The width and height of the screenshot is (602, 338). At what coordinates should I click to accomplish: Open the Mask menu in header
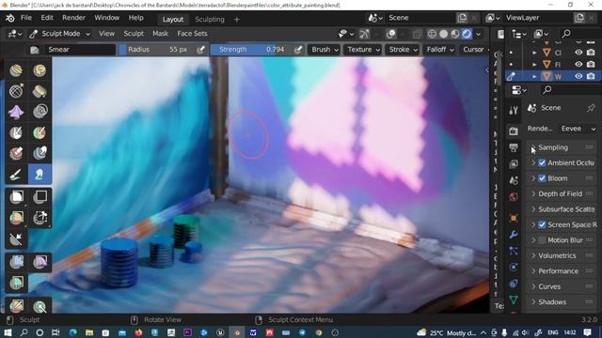pyautogui.click(x=160, y=34)
